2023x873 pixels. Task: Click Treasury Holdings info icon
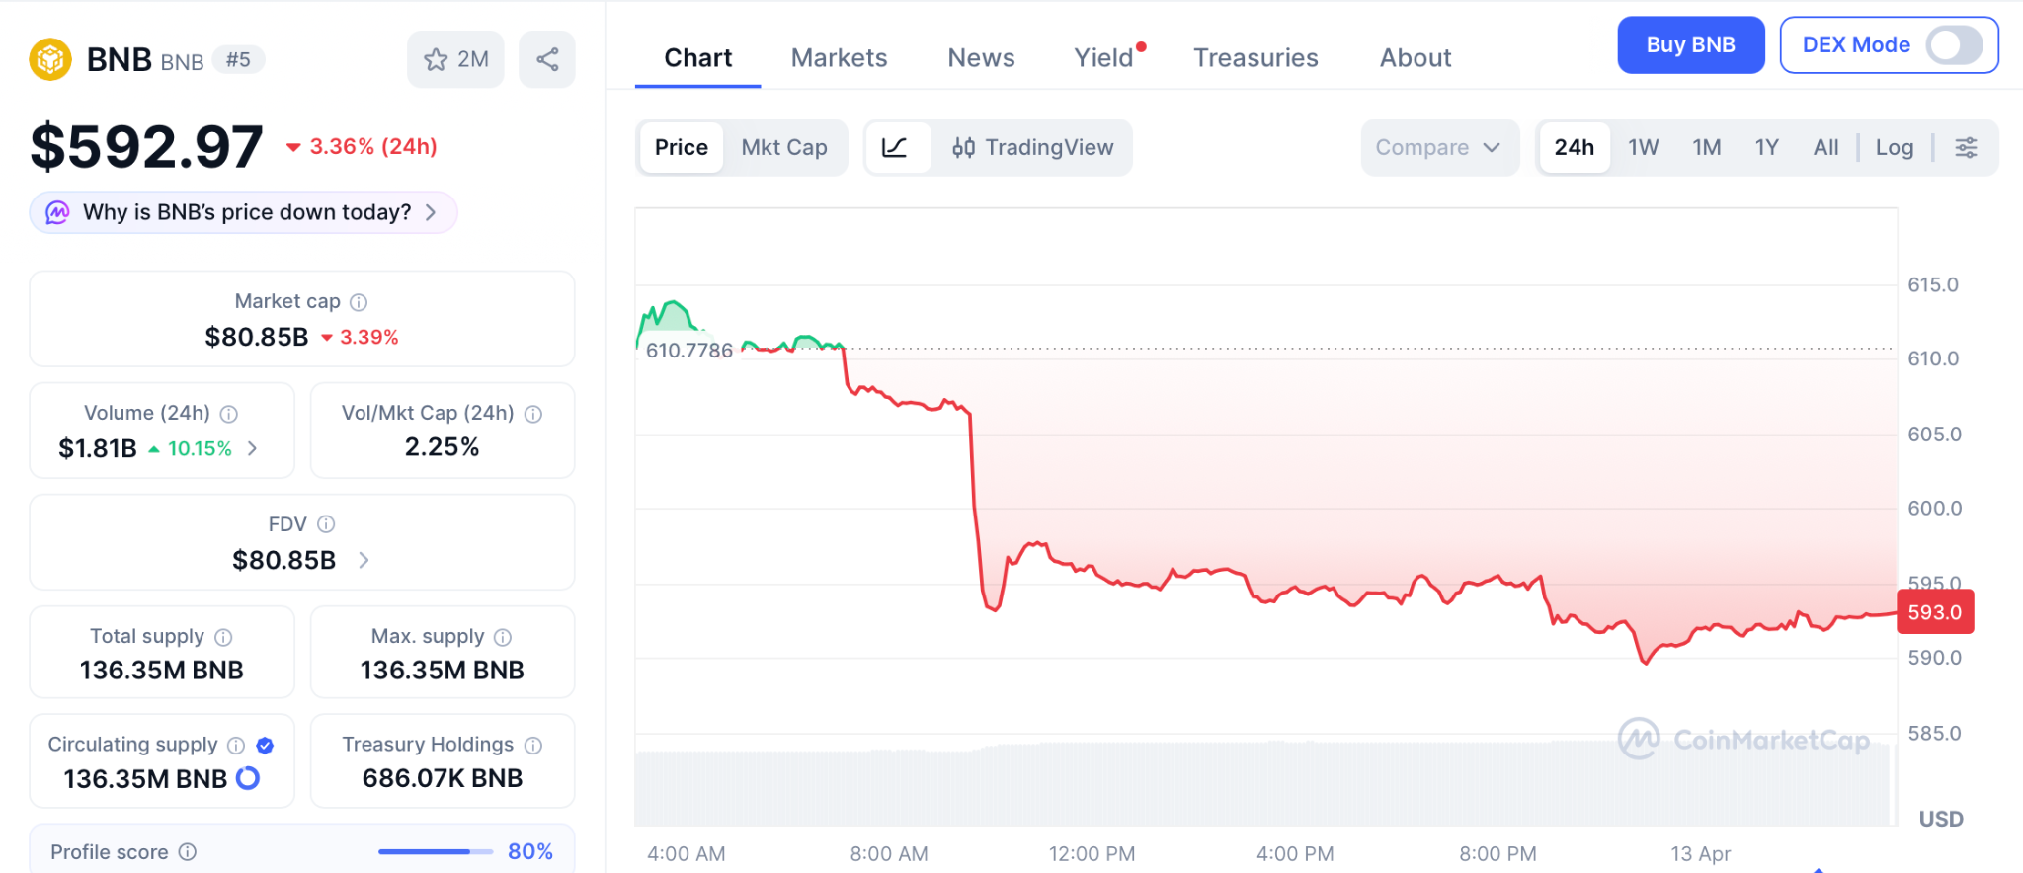[533, 746]
